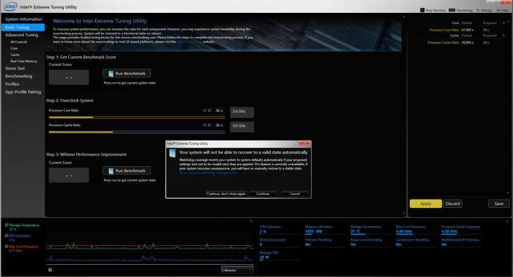Select Stress Test in the sidebar
Screen dimensions: 513x277
tap(15, 68)
